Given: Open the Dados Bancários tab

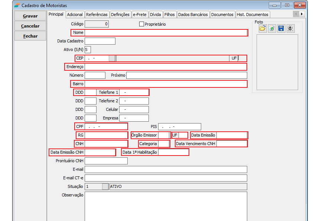Looking at the screenshot, I should [193, 15].
